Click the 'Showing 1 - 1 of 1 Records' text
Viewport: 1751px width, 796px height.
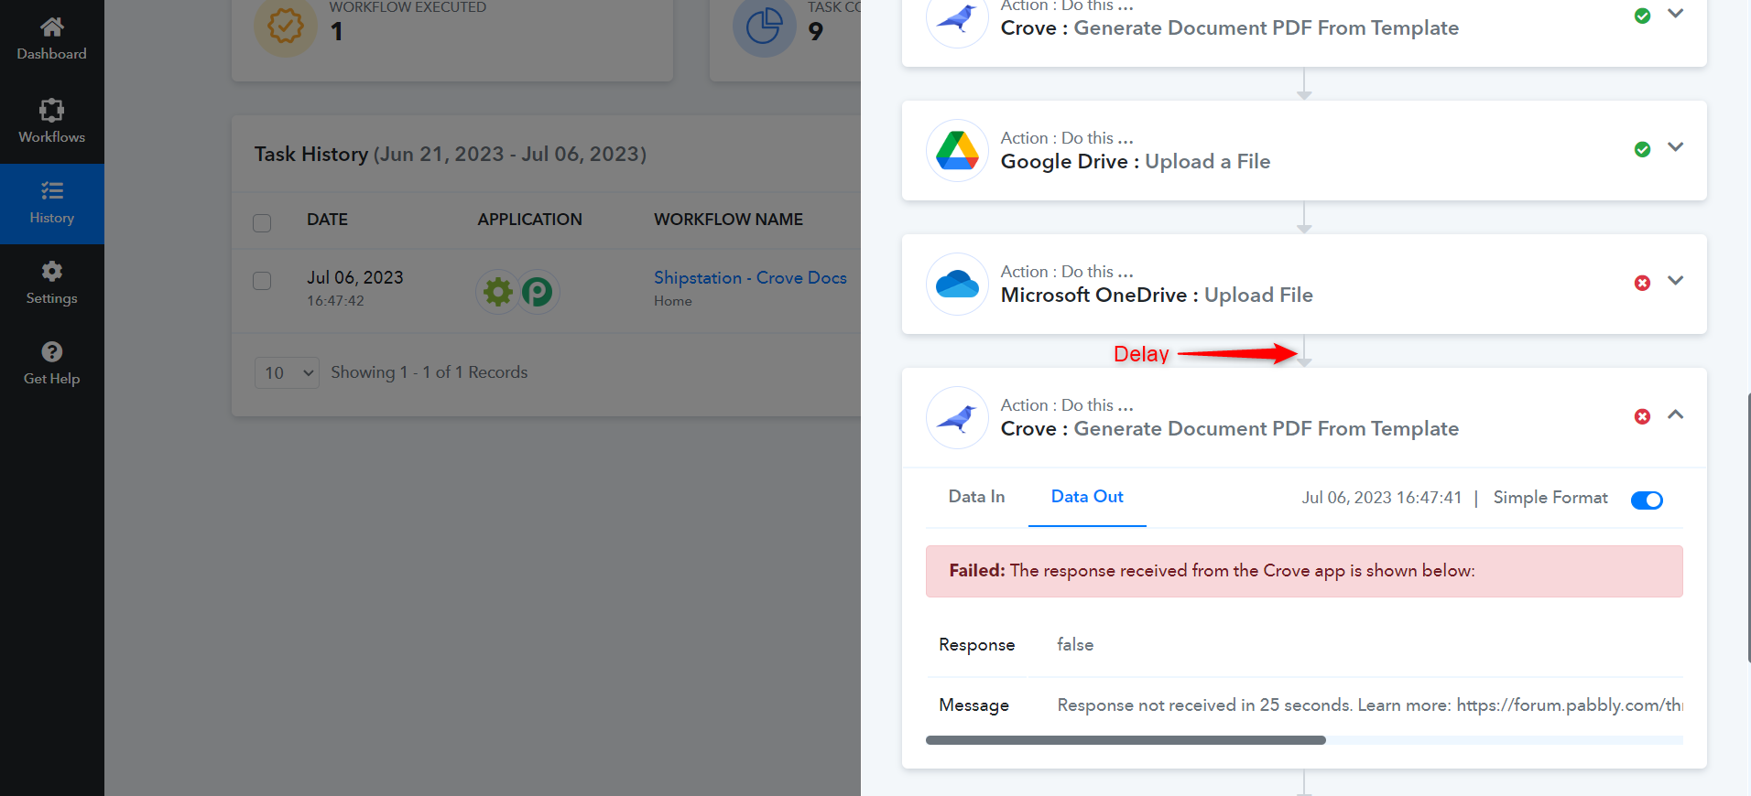point(429,372)
